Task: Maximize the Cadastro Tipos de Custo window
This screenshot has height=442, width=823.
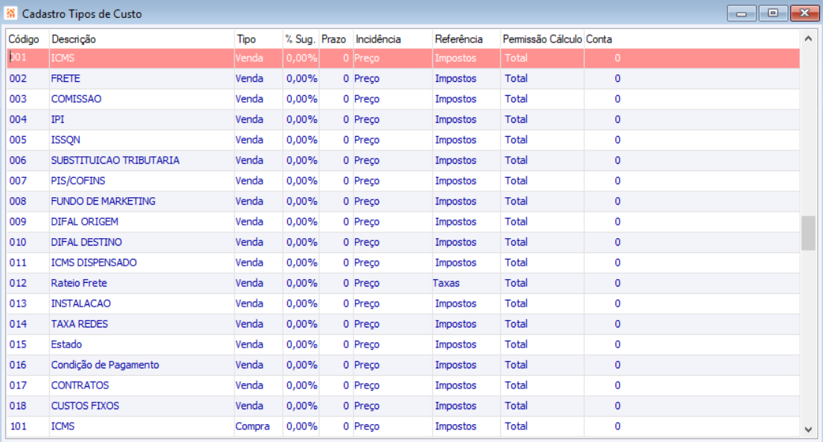Action: 772,13
